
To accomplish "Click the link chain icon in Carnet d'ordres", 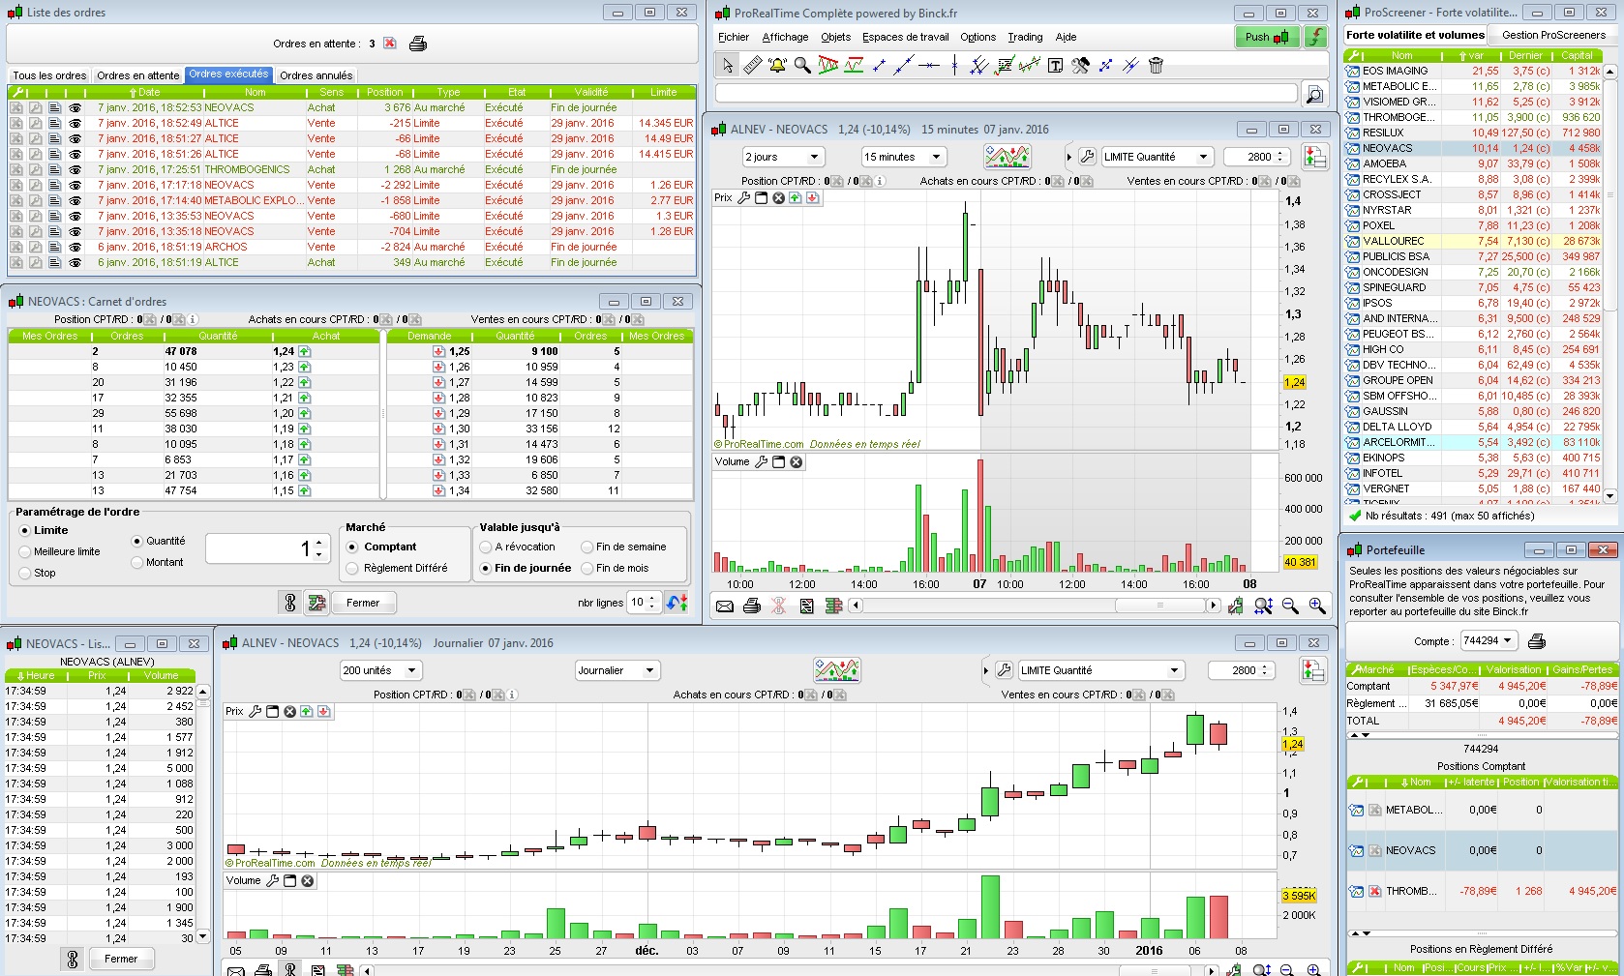I will [x=289, y=603].
